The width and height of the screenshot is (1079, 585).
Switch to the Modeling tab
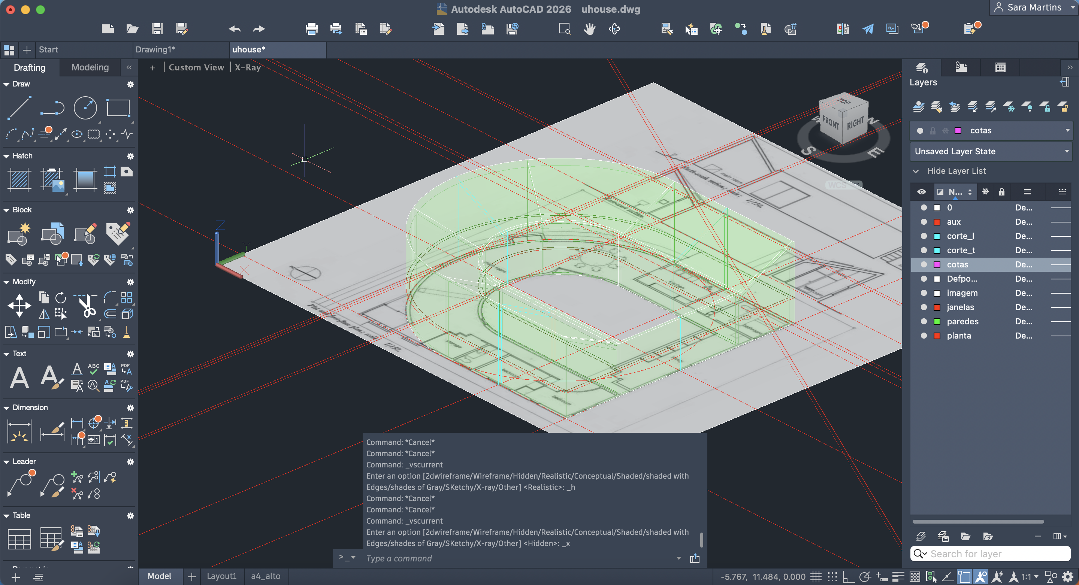coord(90,67)
